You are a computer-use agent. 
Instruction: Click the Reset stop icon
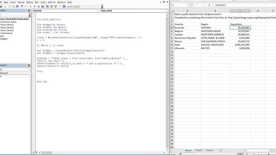click(38, 6)
